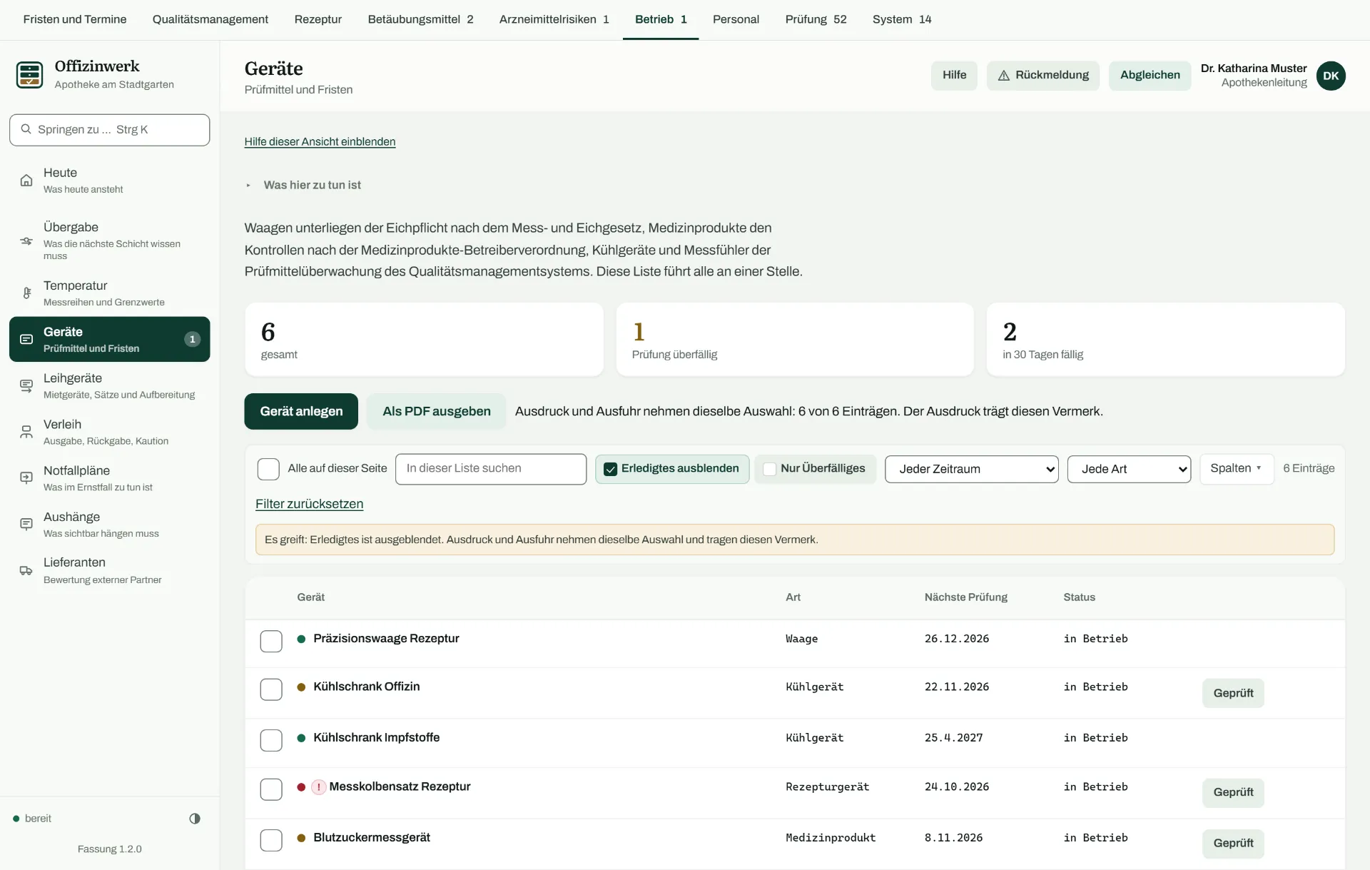Viewport: 1370px width, 870px height.
Task: Click Hilfe dieser Ansicht einblenden link
Action: 320,141
